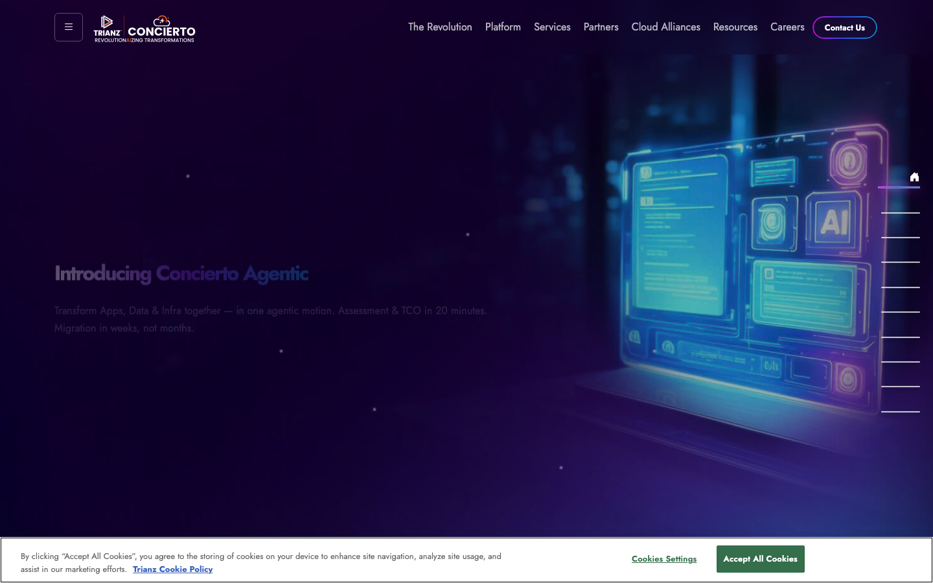
Task: Click the Introducing Concierto Agentic heading
Action: point(181,273)
